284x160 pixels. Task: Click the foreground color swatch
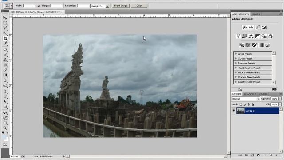pyautogui.click(x=4, y=137)
